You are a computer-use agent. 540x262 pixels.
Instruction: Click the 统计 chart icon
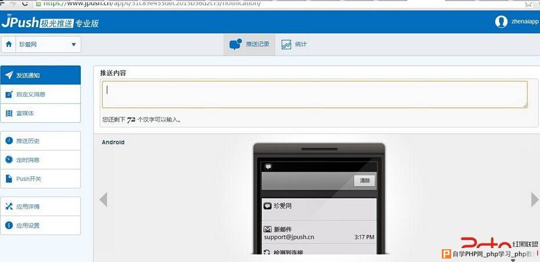coord(286,45)
